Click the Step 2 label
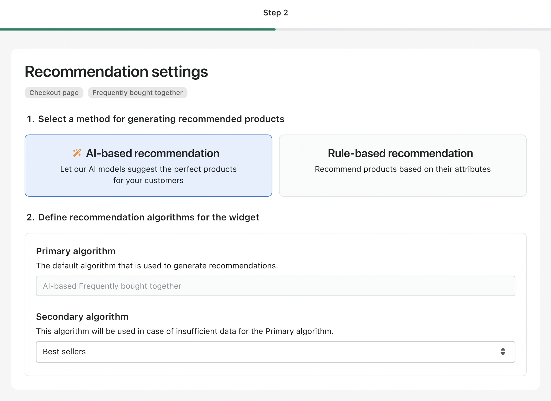Screen dimensions: 551x401 tap(275, 12)
